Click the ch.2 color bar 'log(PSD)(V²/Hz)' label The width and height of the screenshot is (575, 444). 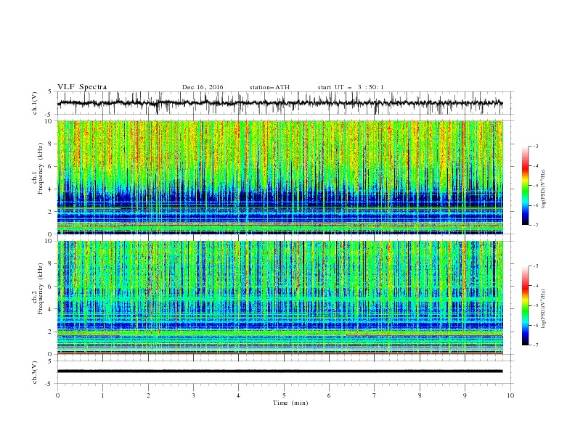tap(544, 308)
